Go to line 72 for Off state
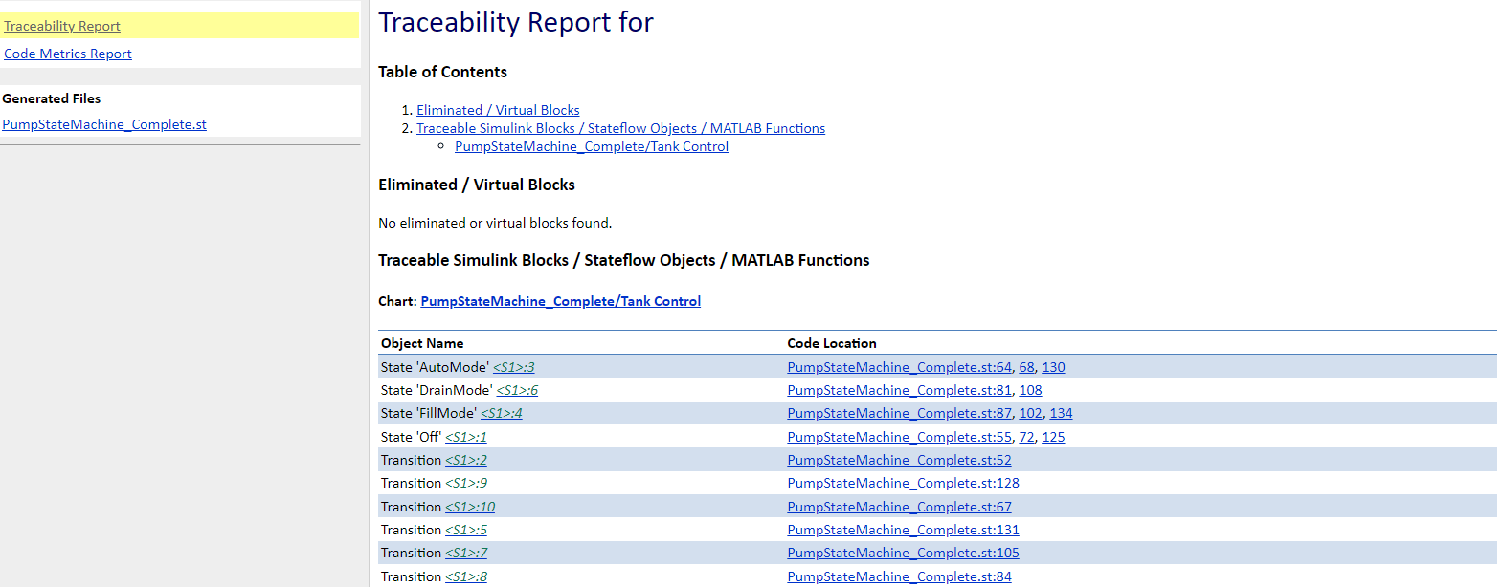The width and height of the screenshot is (1503, 587). (x=1026, y=437)
